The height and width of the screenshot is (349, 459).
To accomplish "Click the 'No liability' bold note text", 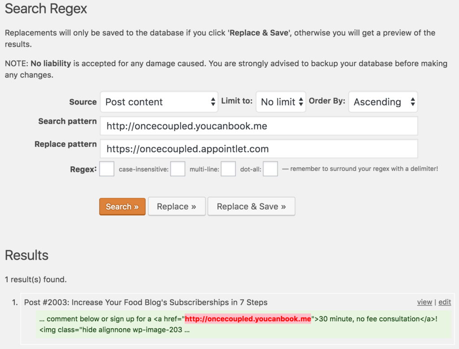I will pyautogui.click(x=51, y=64).
